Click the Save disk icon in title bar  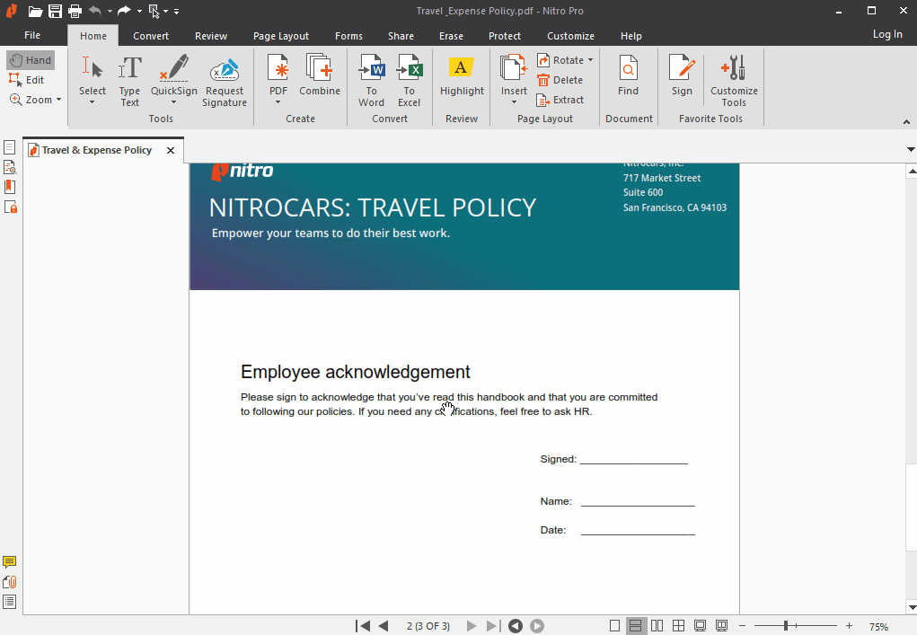coord(55,11)
